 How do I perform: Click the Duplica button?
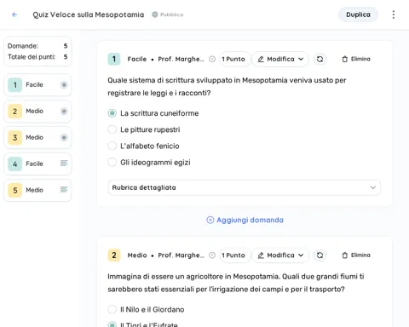[358, 14]
